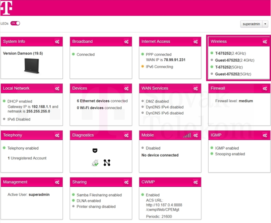The image size is (271, 223).
Task: Click the IPv6 Connecting status
Action: [159, 67]
